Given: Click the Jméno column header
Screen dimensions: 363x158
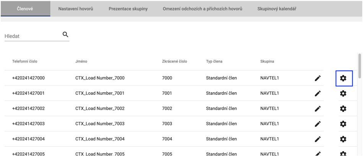Looking at the screenshot, I should pyautogui.click(x=82, y=61).
